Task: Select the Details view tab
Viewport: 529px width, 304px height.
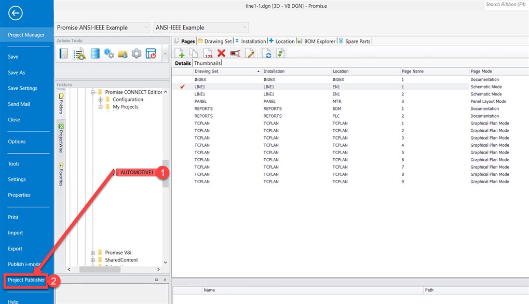Action: click(x=183, y=63)
